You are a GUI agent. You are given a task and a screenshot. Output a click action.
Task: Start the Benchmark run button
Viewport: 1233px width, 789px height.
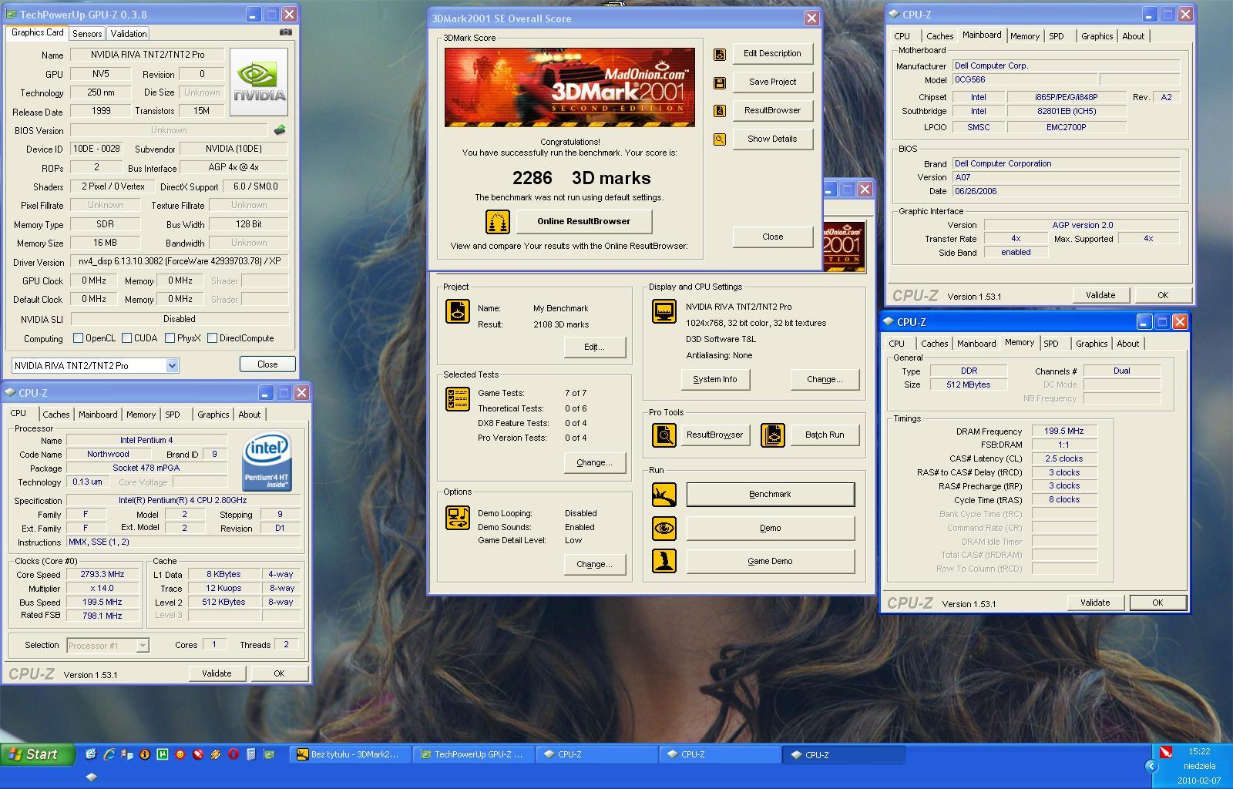pyautogui.click(x=770, y=495)
